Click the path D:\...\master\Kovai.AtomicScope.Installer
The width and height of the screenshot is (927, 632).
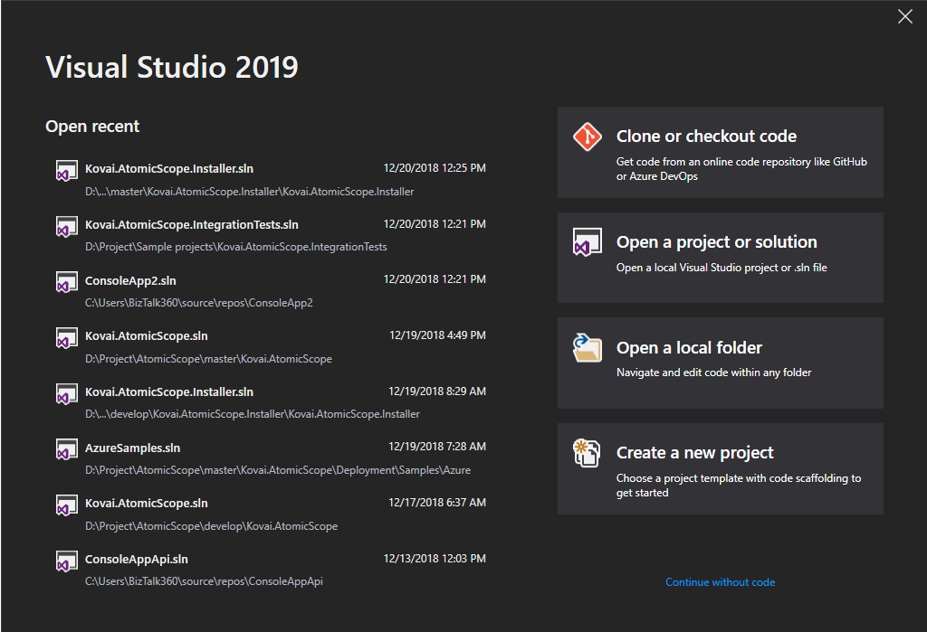(250, 192)
